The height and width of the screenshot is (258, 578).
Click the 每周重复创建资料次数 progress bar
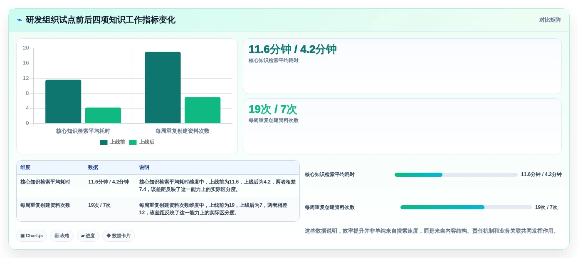466,207
